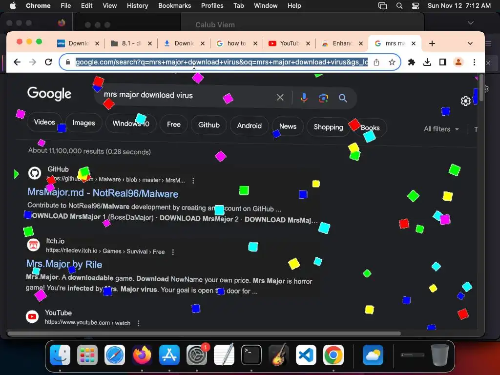500x375 pixels.
Task: Show Chrome downloads tray icon
Action: 427,62
